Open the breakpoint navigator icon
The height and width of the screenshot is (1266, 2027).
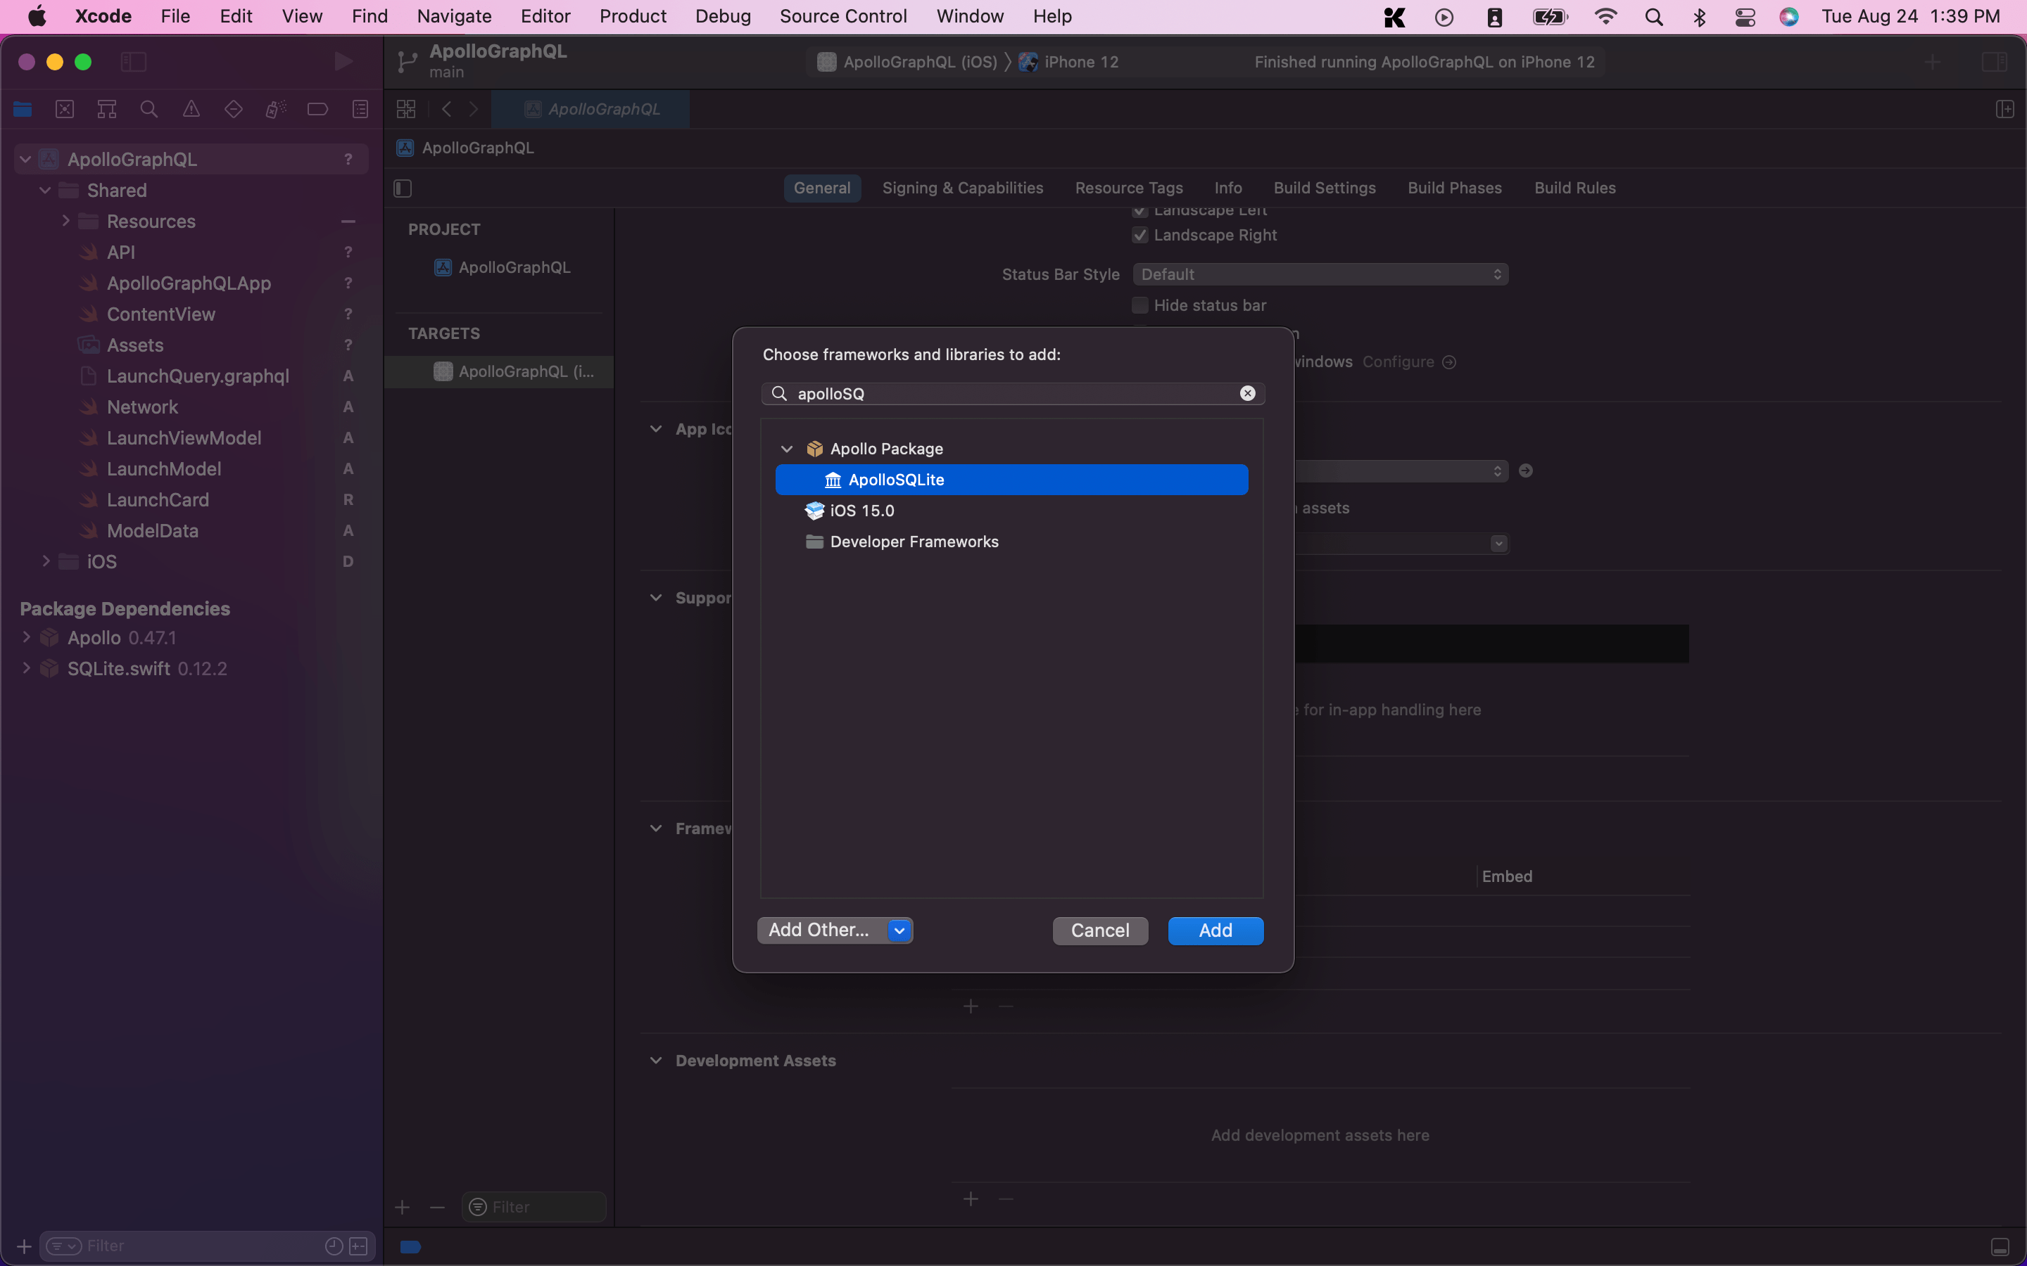[x=317, y=109]
